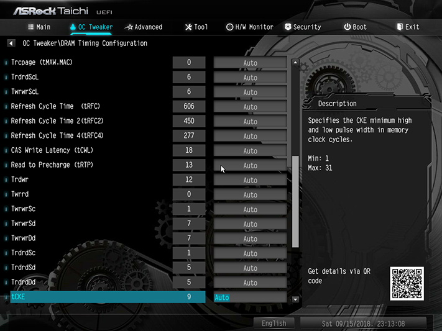Open the English language button

(x=274, y=324)
